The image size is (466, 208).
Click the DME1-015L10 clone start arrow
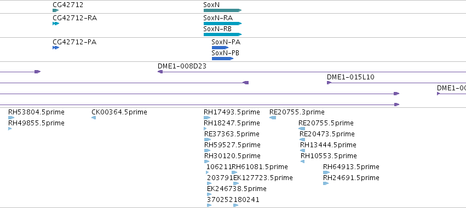[x=329, y=83]
